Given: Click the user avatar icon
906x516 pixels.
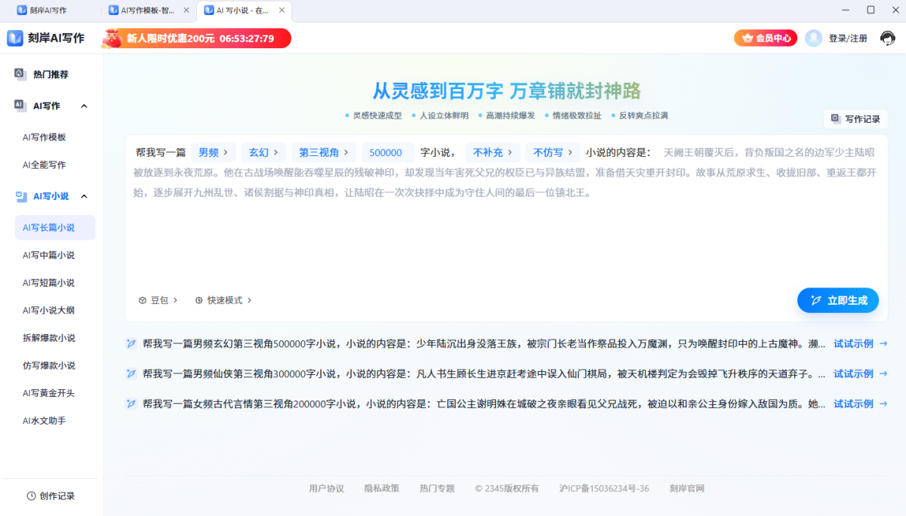Looking at the screenshot, I should point(813,38).
